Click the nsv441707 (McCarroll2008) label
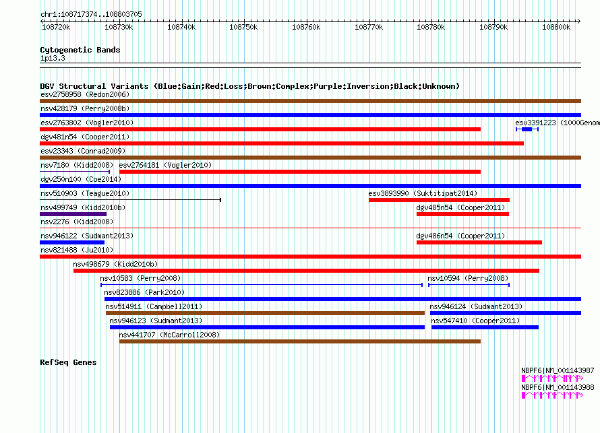This screenshot has height=433, width=600. (x=169, y=335)
